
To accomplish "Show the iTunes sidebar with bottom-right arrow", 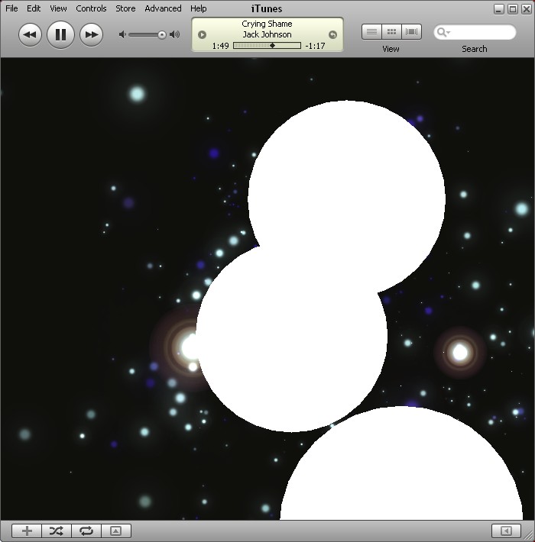I will (x=506, y=531).
